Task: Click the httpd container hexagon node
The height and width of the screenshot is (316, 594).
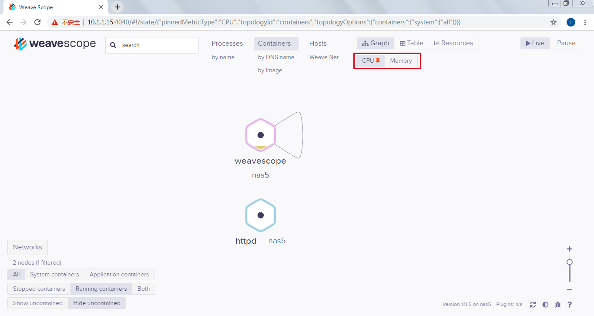Action: 261,215
